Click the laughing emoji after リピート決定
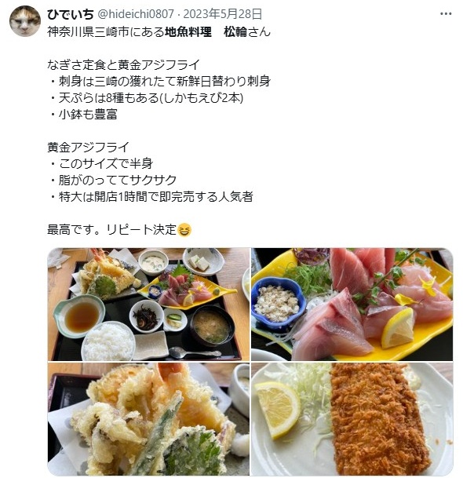 184,229
